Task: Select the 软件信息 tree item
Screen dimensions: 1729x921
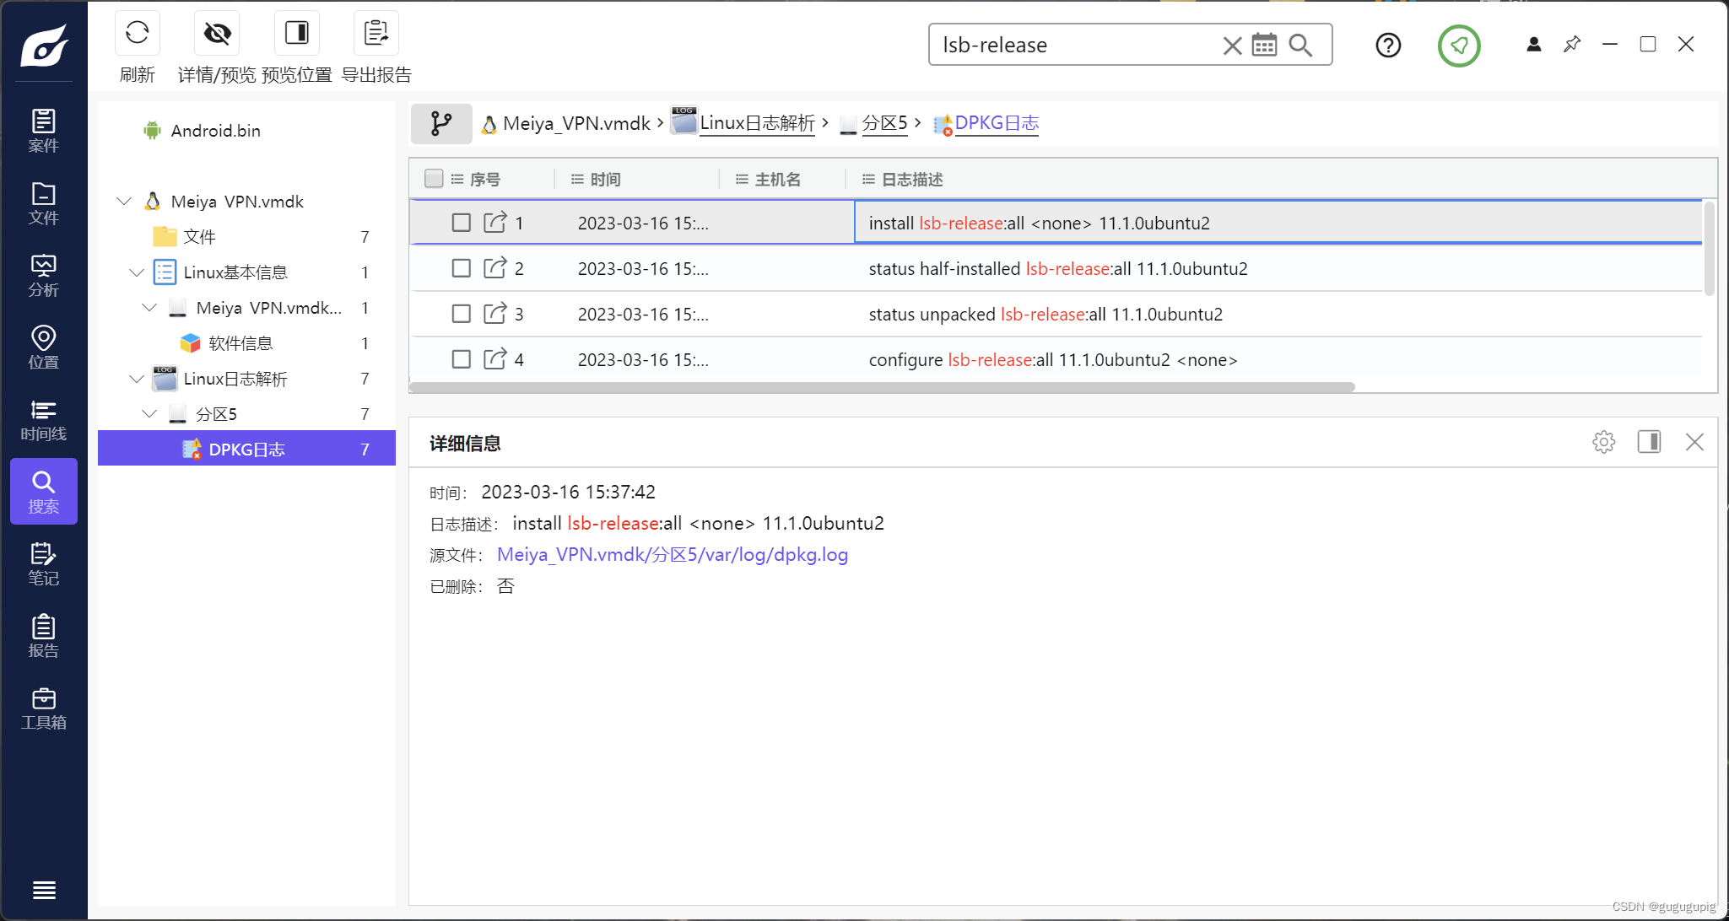Action: click(x=240, y=343)
